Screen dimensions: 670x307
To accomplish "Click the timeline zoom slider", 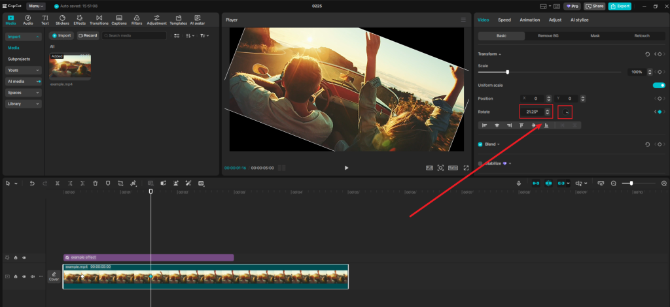I will point(638,184).
